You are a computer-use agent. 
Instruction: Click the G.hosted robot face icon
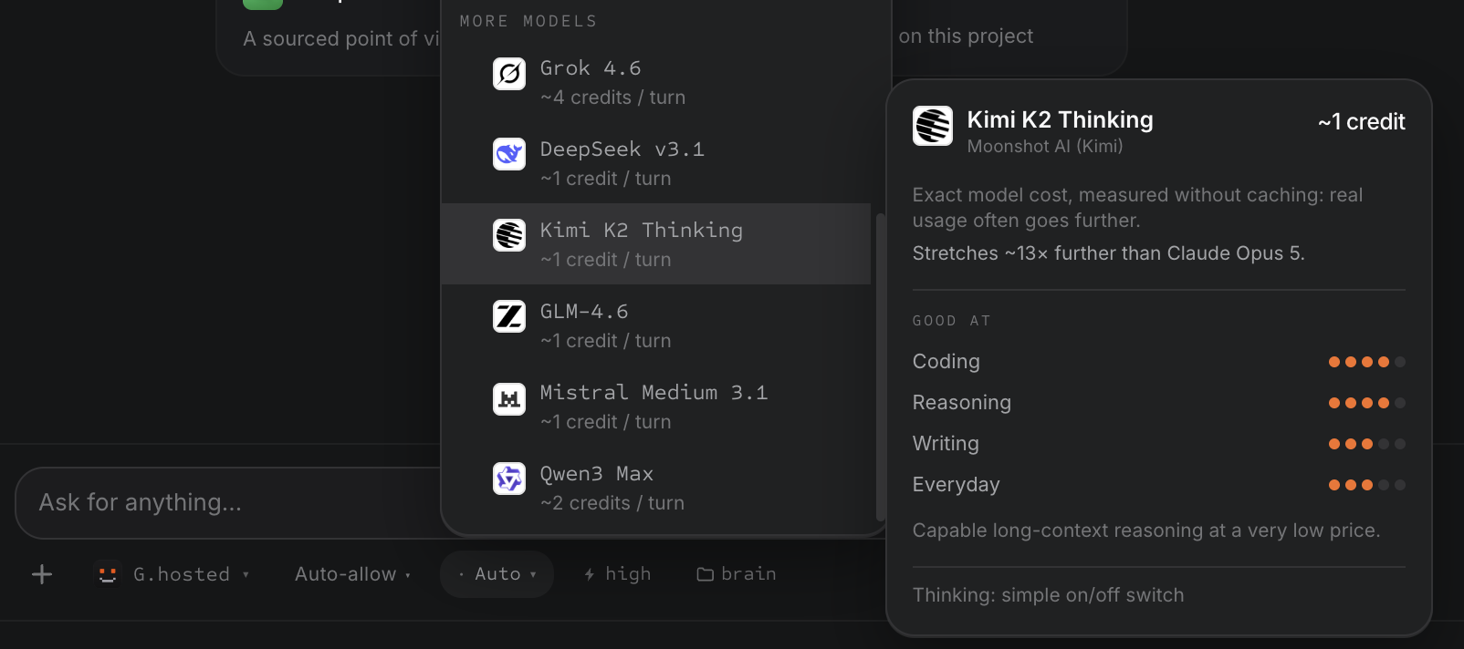pos(108,573)
